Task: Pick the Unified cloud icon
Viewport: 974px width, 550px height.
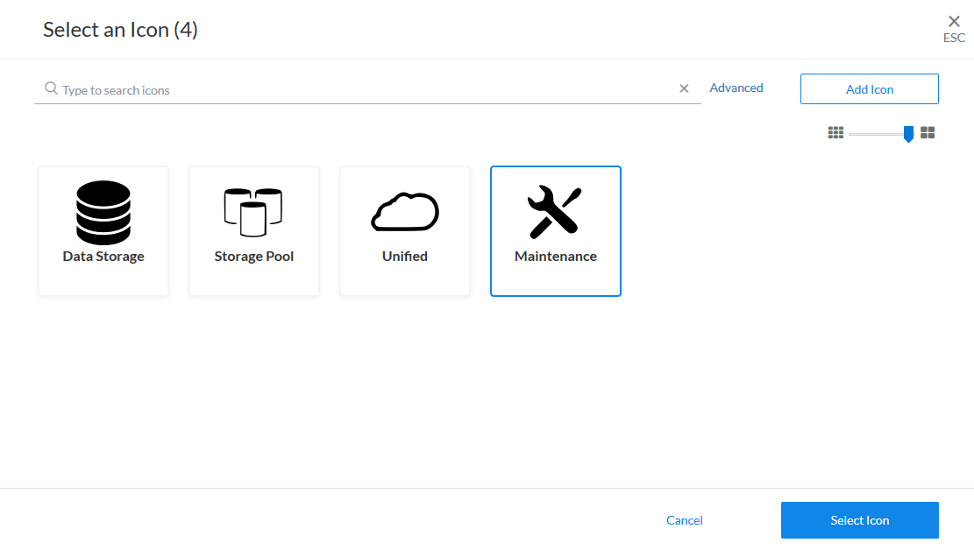Action: tap(404, 212)
